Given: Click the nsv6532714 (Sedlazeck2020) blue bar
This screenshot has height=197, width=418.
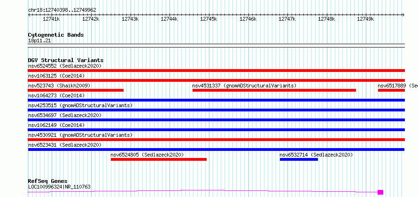Looking at the screenshot, I should pyautogui.click(x=299, y=159).
